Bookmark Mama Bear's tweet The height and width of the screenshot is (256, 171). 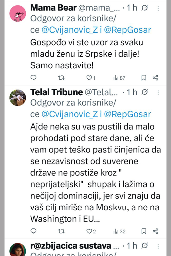point(144,78)
